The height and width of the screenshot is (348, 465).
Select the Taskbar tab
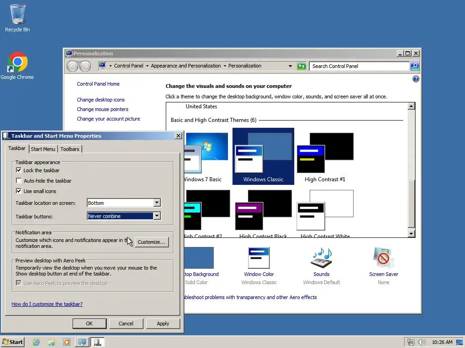click(x=17, y=148)
